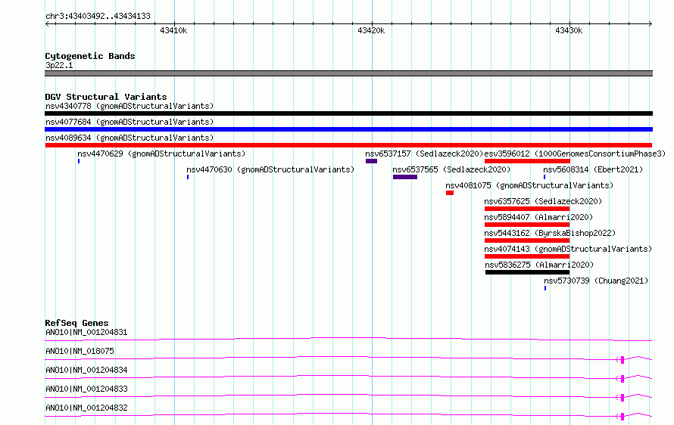
Task: Open the nsv4470630 variant label
Action: point(270,169)
